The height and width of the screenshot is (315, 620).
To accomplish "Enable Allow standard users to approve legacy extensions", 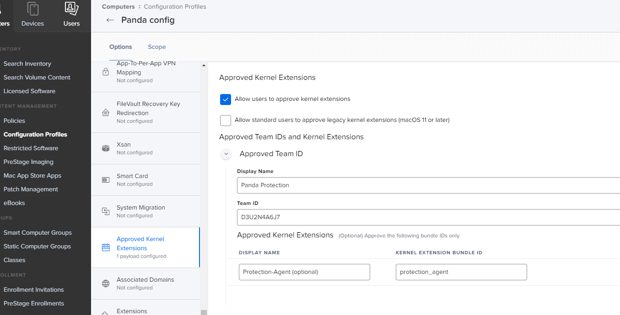I will pyautogui.click(x=226, y=120).
